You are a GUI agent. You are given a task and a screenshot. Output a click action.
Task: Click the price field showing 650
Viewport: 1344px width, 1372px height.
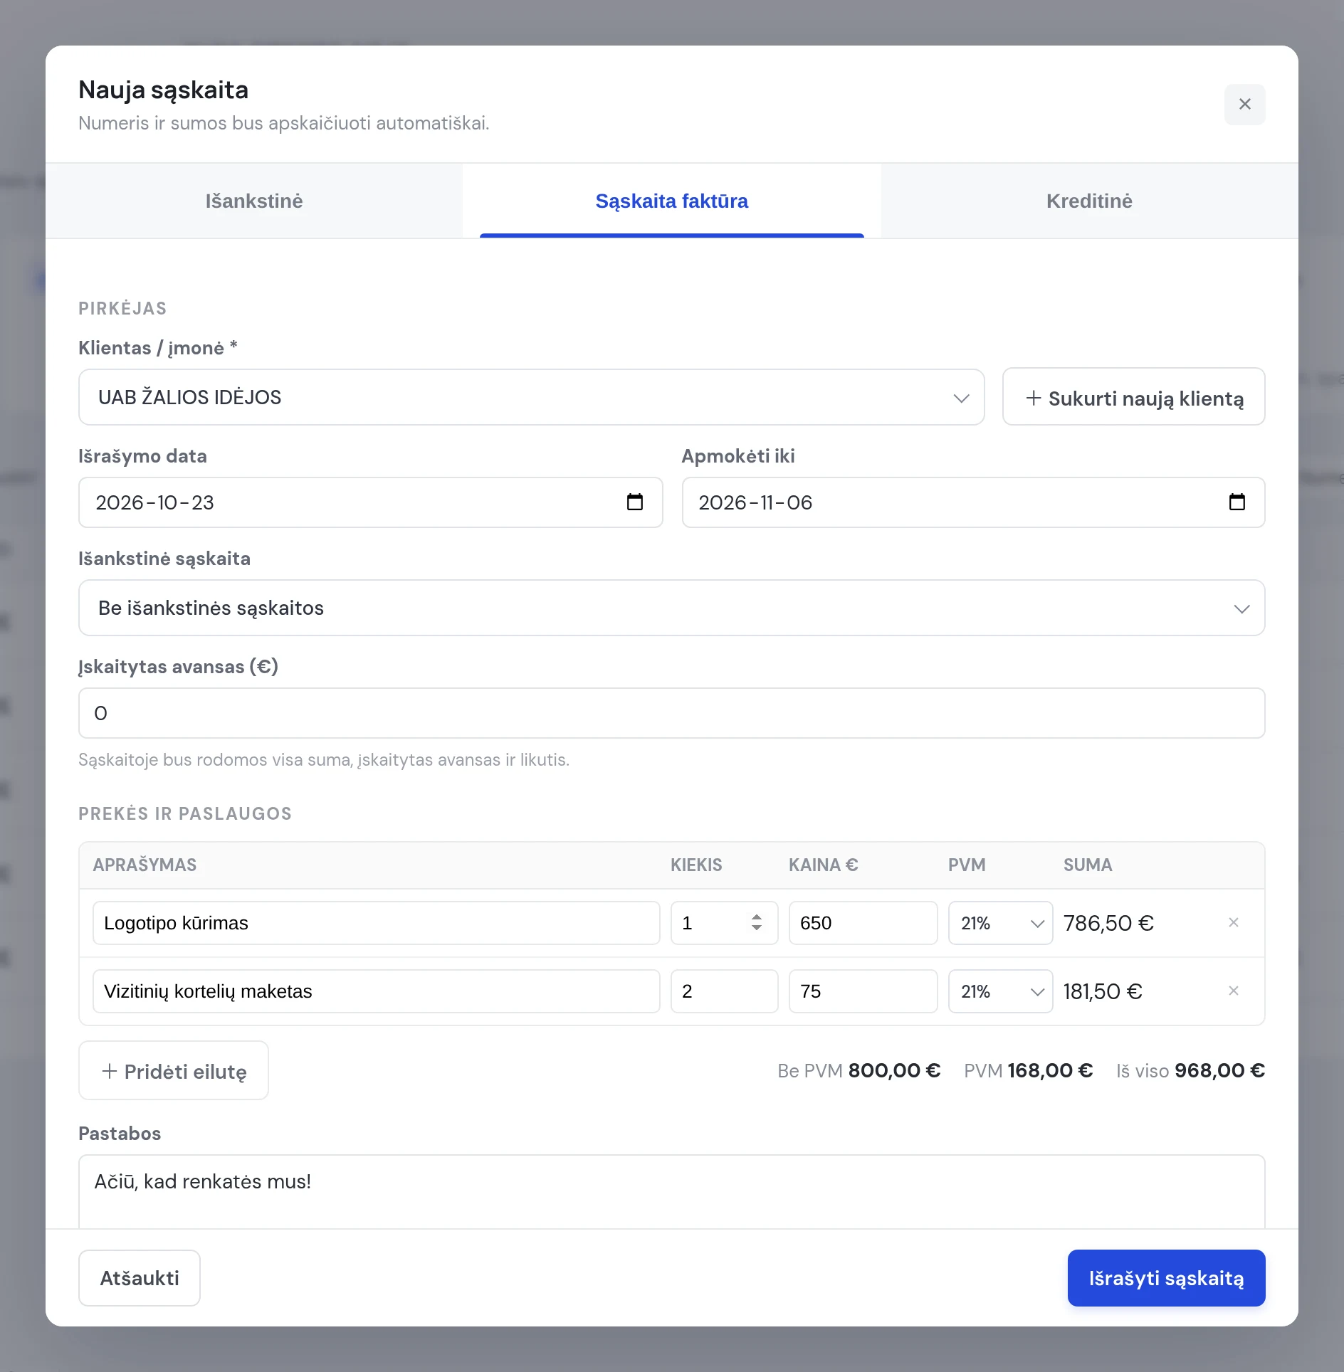[863, 923]
